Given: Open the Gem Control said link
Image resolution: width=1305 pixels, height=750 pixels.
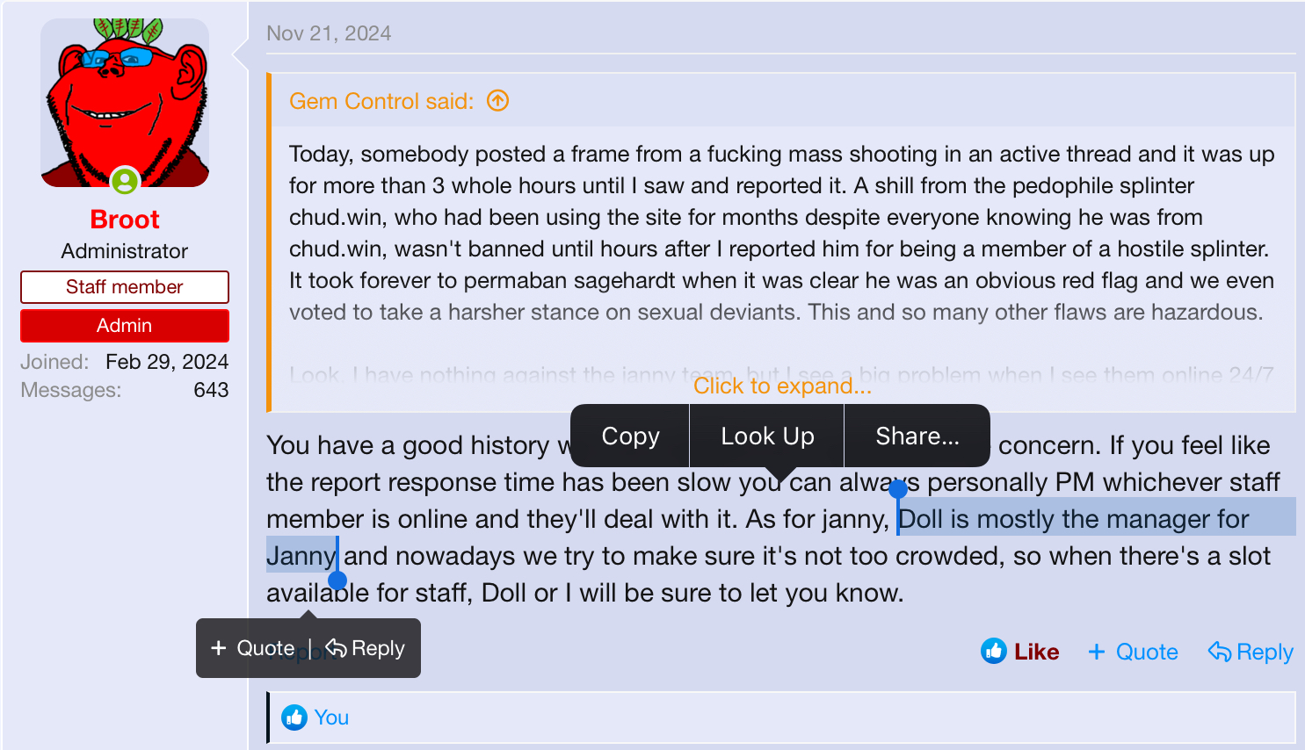Looking at the screenshot, I should coord(381,101).
